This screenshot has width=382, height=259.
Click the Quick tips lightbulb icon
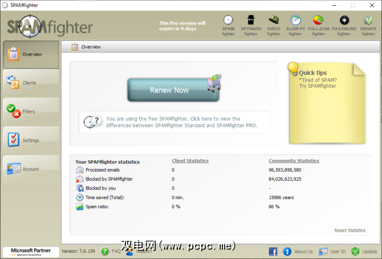293,68
